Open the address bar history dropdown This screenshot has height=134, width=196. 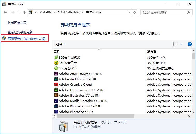[x=129, y=12]
